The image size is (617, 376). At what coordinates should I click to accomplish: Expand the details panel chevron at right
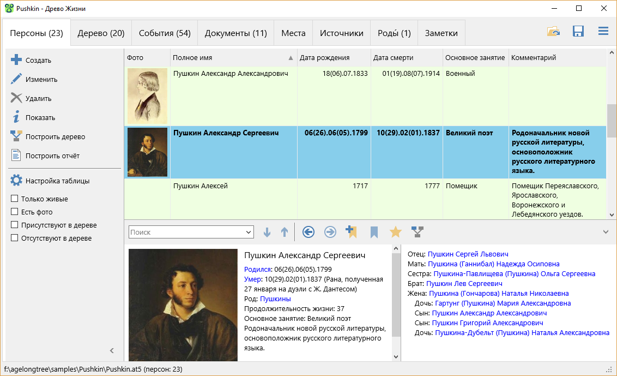(606, 232)
